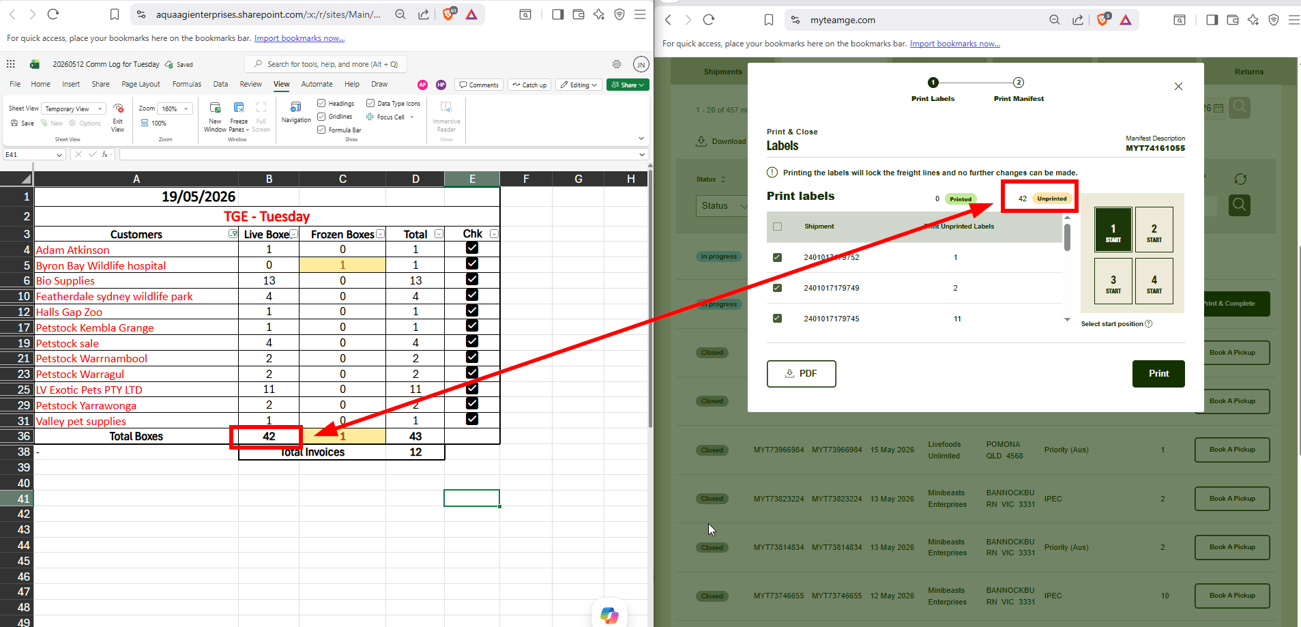1301x627 pixels.
Task: Open Excel settings gear icon
Action: point(617,64)
